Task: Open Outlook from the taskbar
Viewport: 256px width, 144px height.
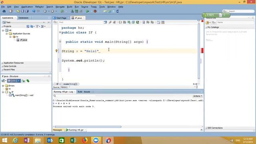Action: [x=50, y=140]
